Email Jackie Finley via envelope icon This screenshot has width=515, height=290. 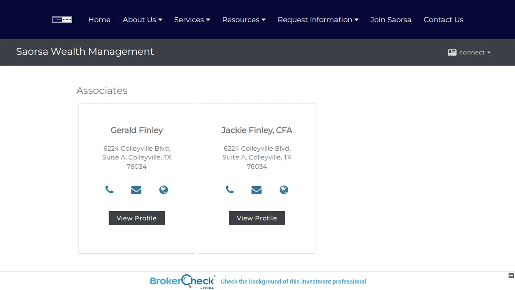pyautogui.click(x=257, y=190)
